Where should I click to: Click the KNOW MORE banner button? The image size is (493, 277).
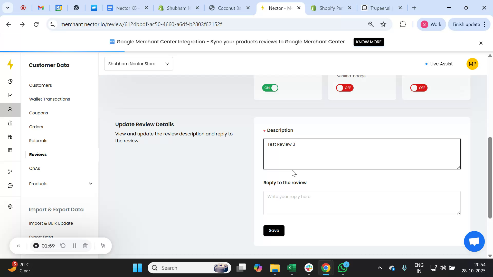point(369,42)
